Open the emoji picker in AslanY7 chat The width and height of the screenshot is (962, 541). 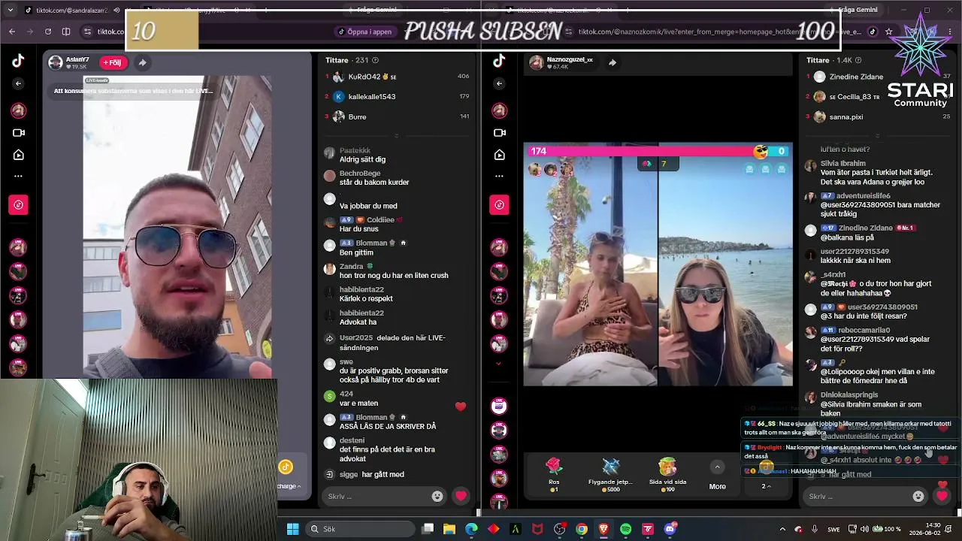437,496
